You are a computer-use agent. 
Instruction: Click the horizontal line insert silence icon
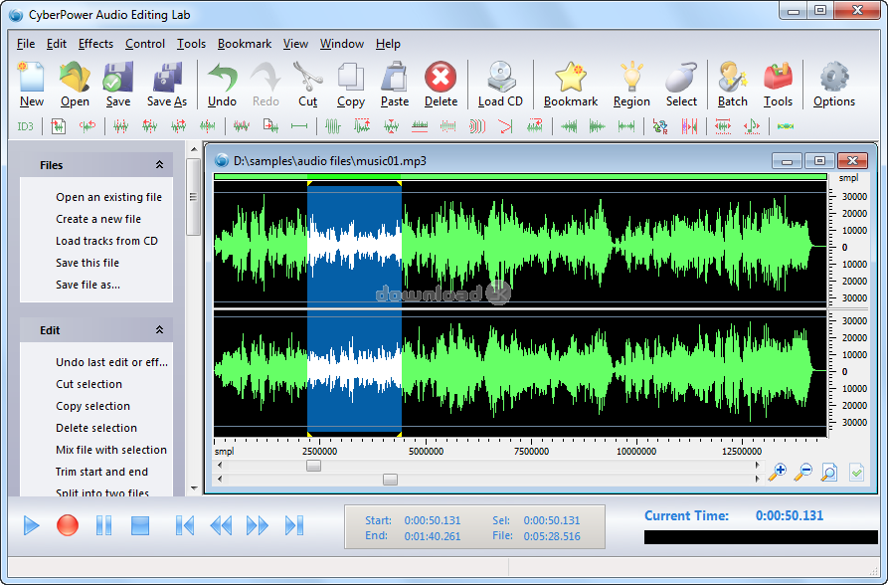(299, 125)
